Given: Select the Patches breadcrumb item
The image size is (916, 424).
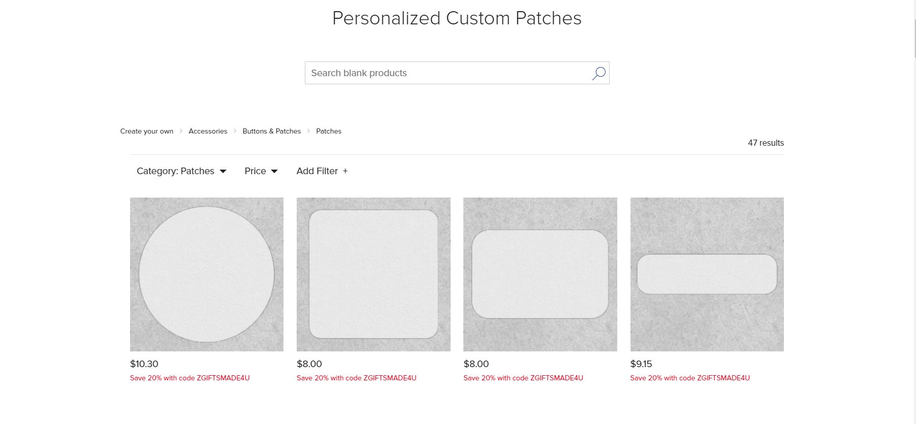Looking at the screenshot, I should (x=328, y=131).
